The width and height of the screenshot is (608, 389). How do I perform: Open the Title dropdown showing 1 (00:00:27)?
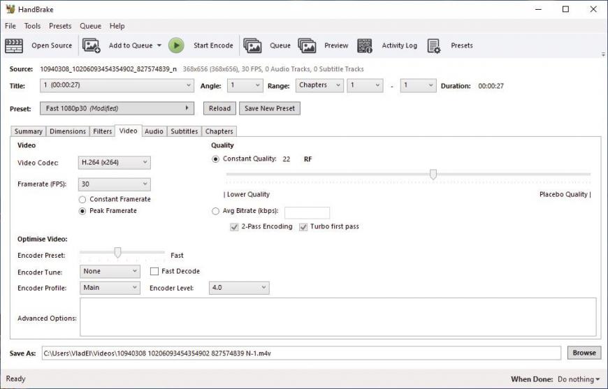point(117,85)
